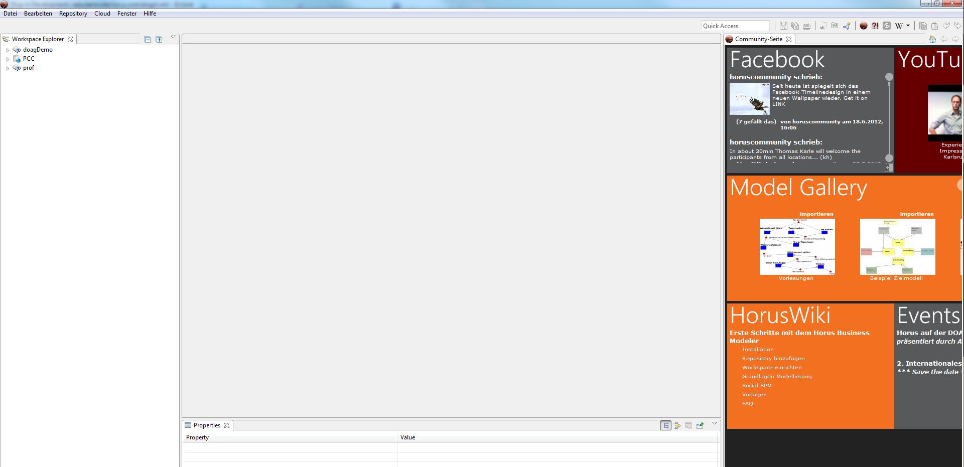Click the Paste clipboard toolbar icon
Image resolution: width=964 pixels, height=467 pixels.
(x=934, y=26)
